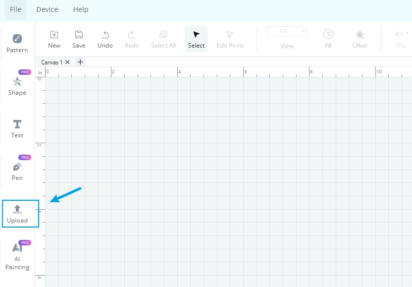The width and height of the screenshot is (412, 287).
Task: Choose the Text tool
Action: click(x=17, y=129)
